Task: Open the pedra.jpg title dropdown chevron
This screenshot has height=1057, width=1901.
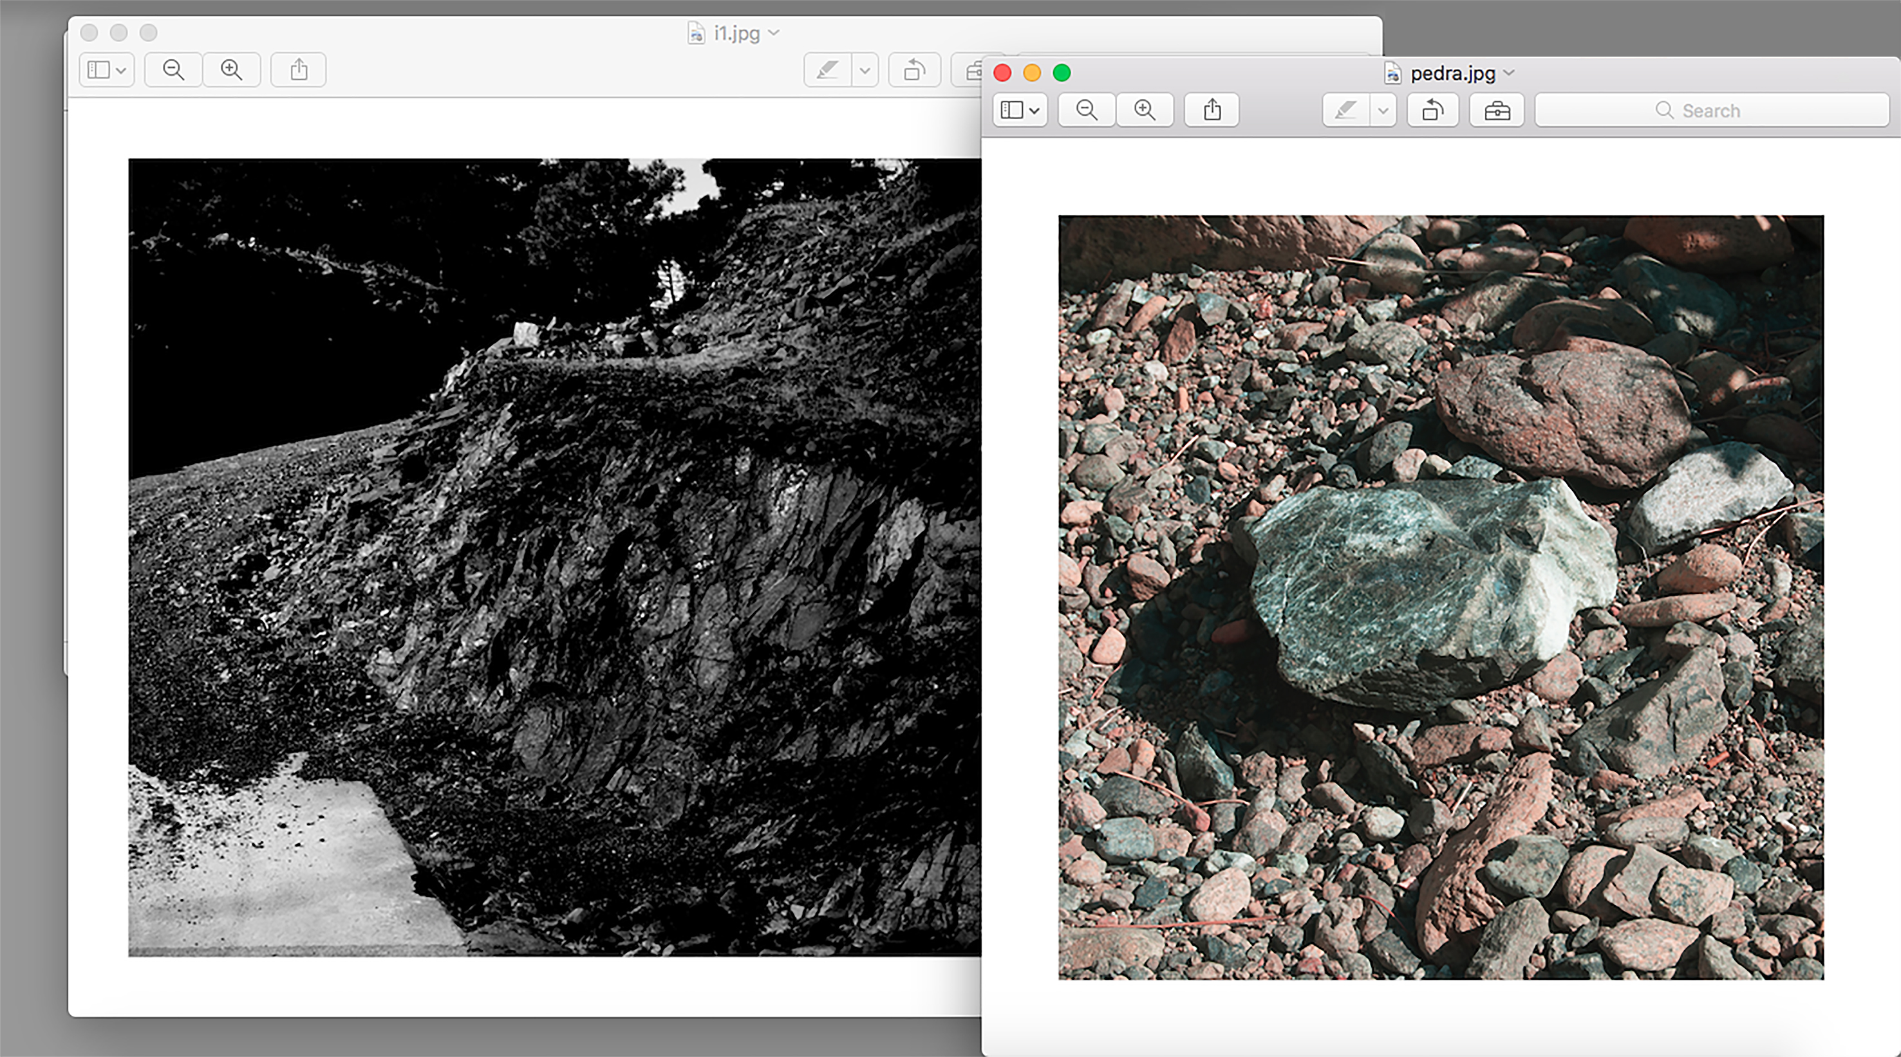Action: (1509, 73)
